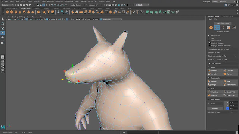
Task: Switch to the Sculpting shelf tab
Action: click(37, 9)
